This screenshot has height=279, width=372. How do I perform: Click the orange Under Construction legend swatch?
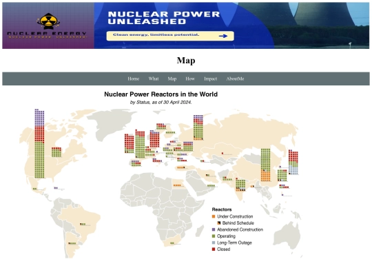click(x=214, y=216)
